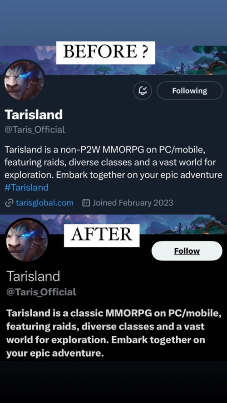
Task: Click the Joined February 2023 text
Action: (x=133, y=203)
